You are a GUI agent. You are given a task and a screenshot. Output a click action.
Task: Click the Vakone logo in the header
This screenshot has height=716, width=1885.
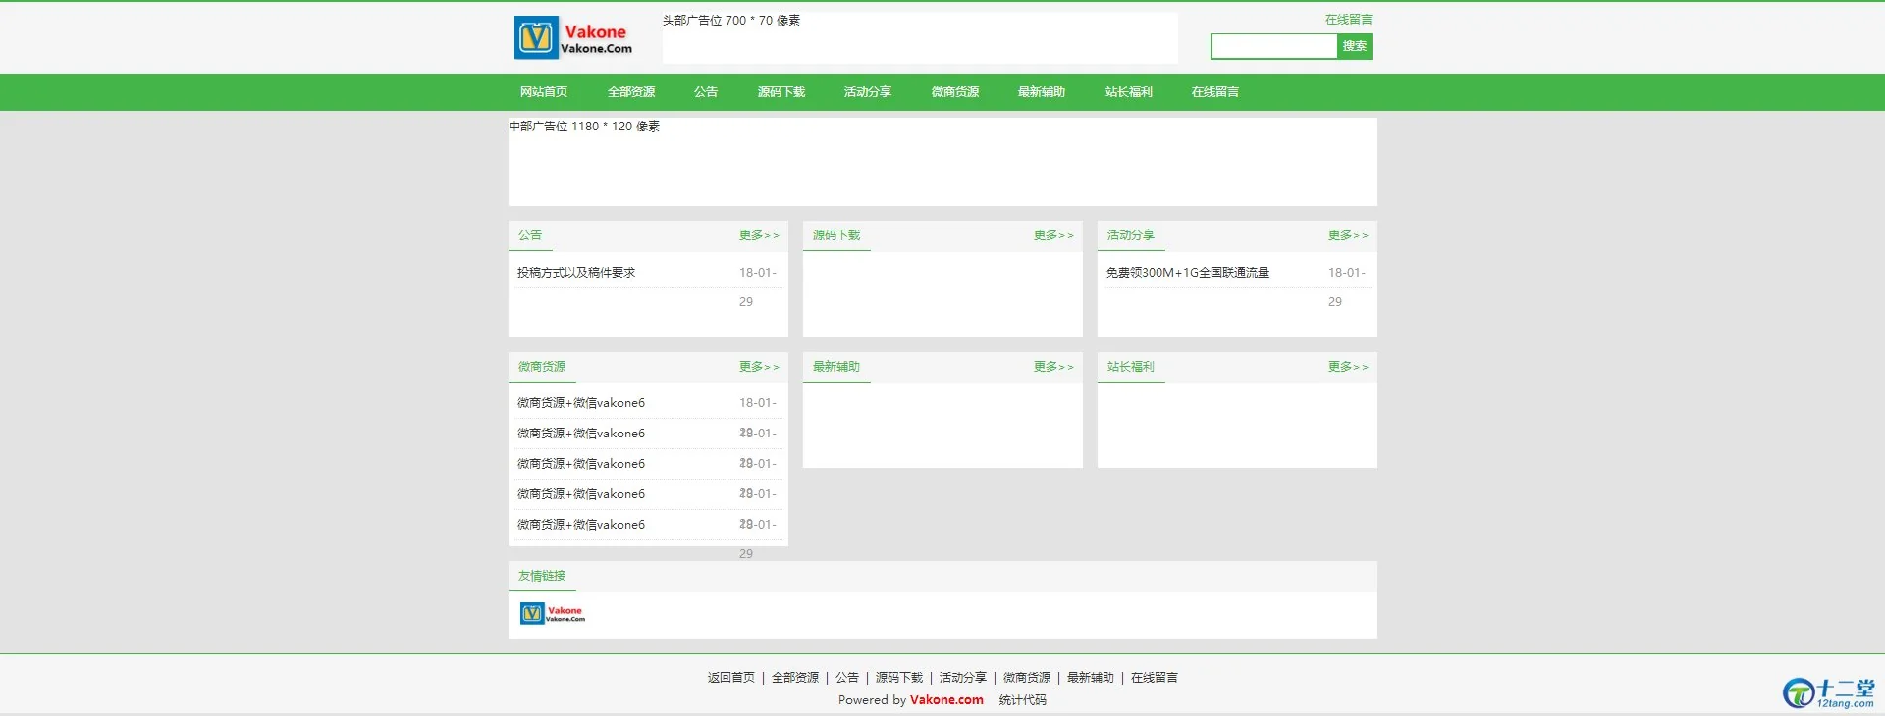(573, 38)
